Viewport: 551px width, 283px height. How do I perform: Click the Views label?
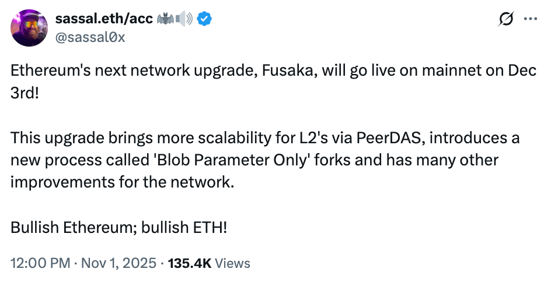click(x=233, y=263)
